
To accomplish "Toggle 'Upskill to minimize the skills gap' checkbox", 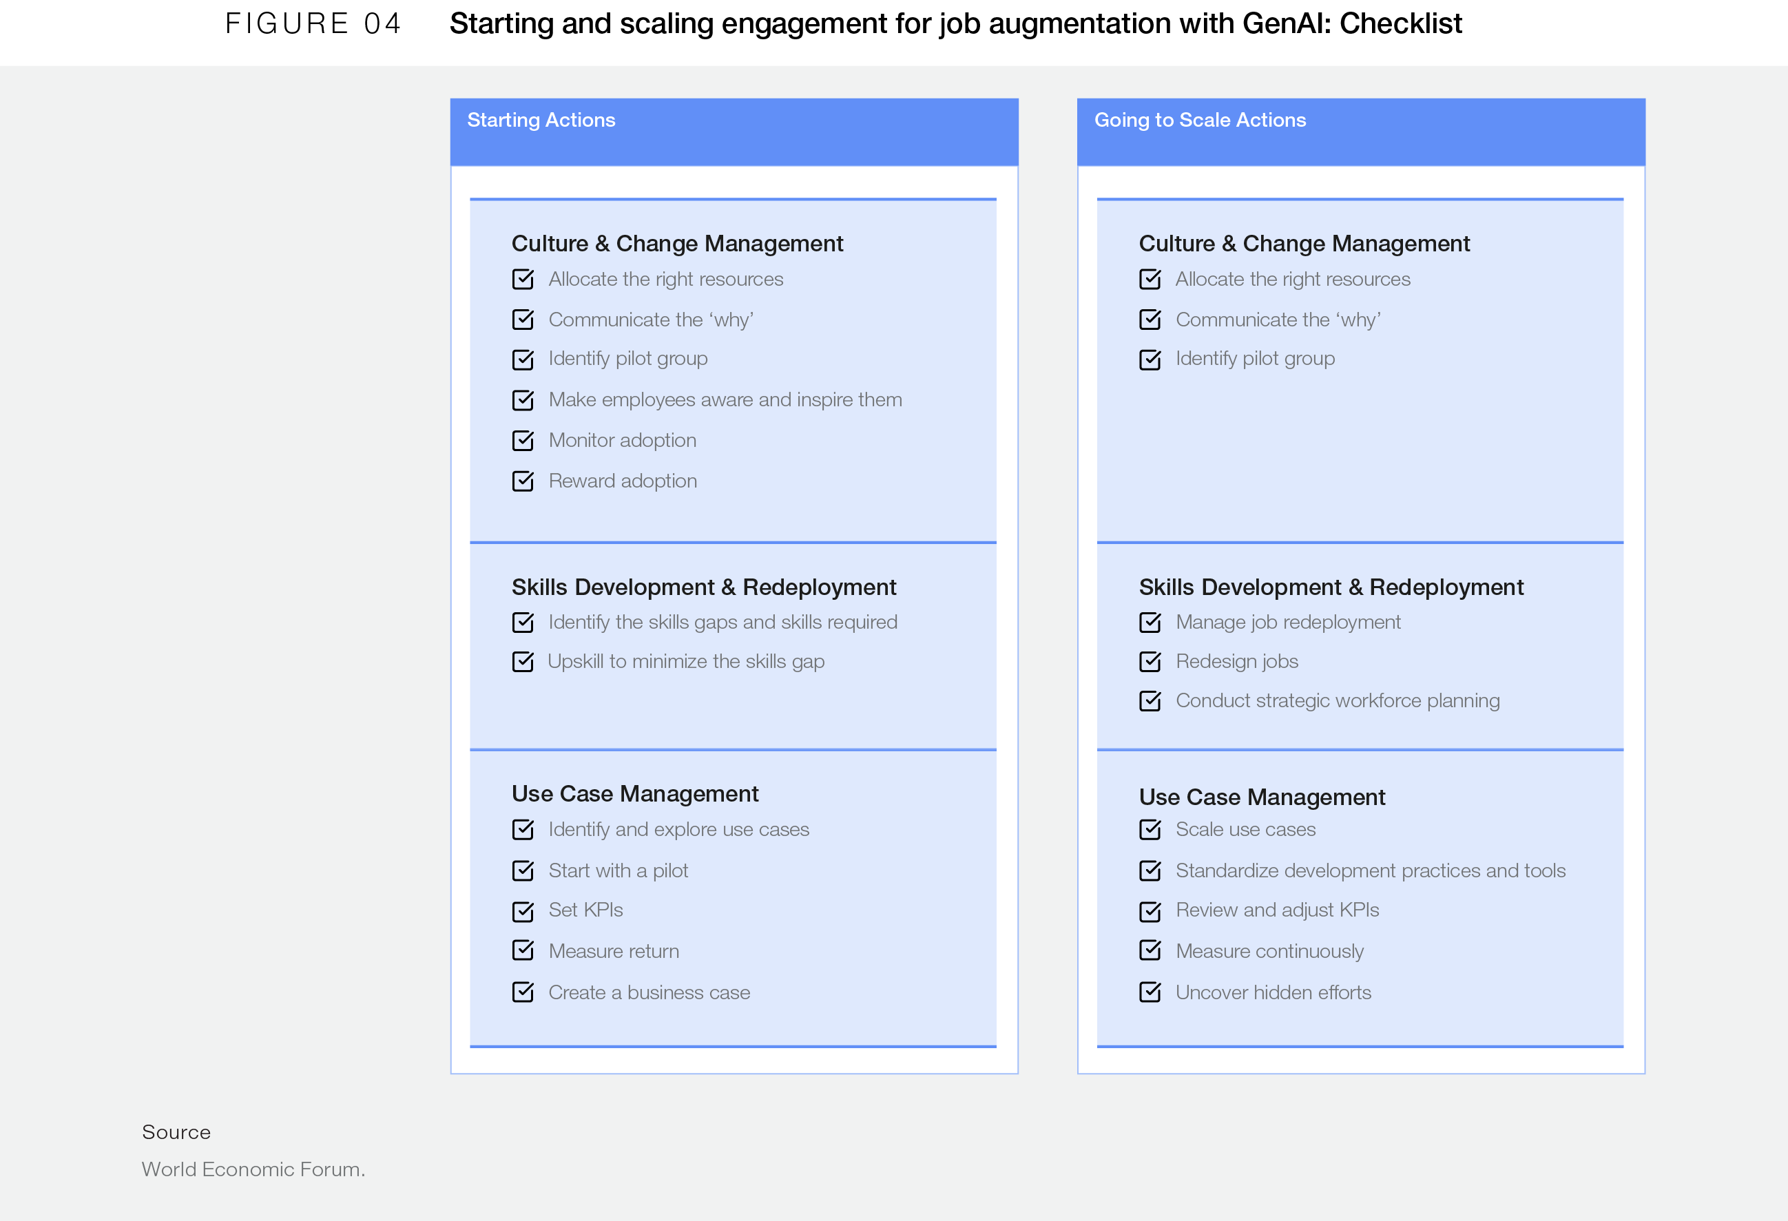I will (x=522, y=662).
